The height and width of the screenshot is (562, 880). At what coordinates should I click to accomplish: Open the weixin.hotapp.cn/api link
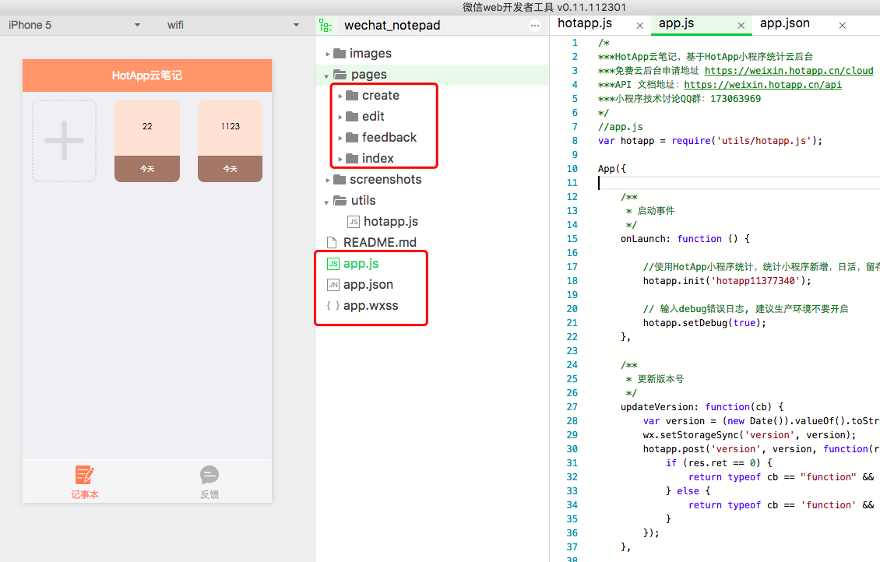[x=762, y=85]
